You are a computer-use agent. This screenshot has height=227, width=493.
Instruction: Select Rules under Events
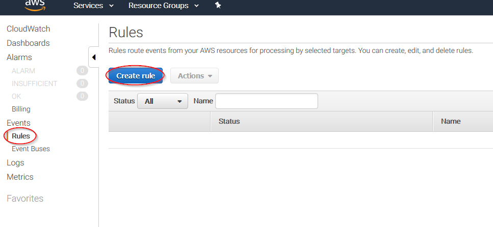pos(21,136)
